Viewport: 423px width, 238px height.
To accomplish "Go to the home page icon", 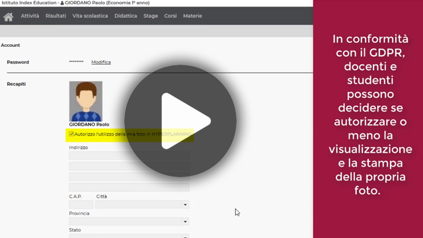I will [9, 17].
